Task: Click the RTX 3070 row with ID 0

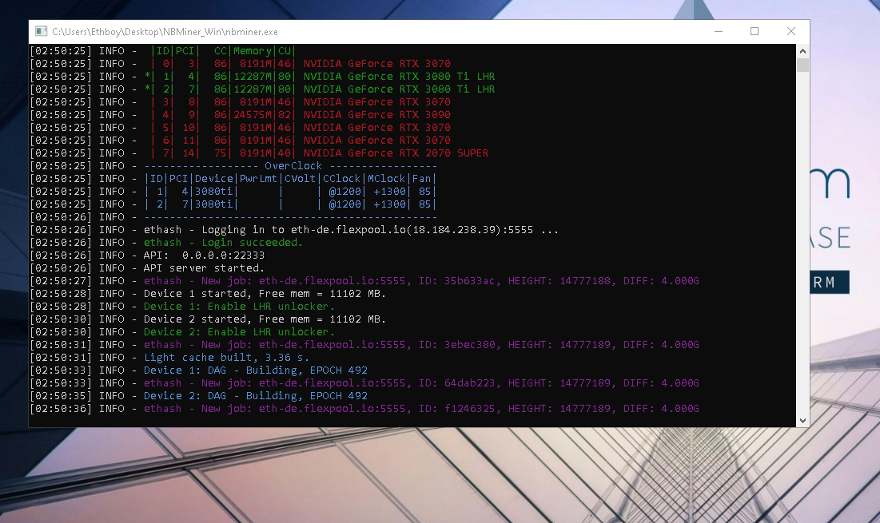Action: click(x=301, y=63)
